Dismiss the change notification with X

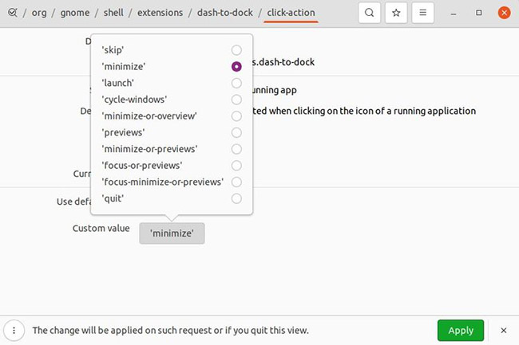504,330
